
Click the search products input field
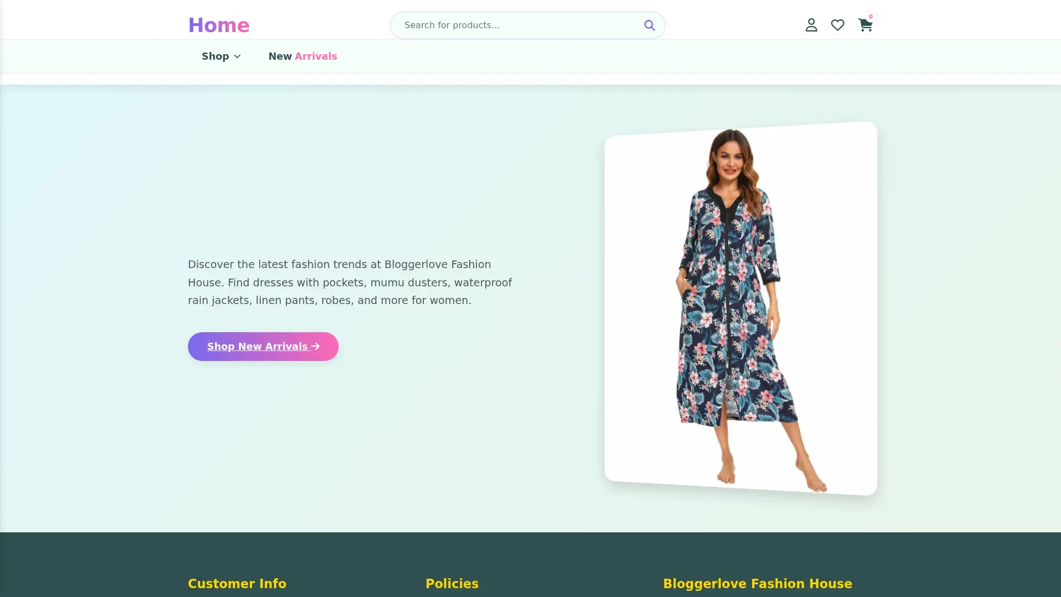(x=514, y=25)
